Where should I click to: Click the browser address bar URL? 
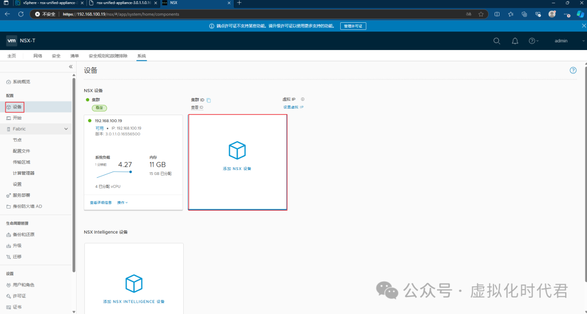coord(121,14)
